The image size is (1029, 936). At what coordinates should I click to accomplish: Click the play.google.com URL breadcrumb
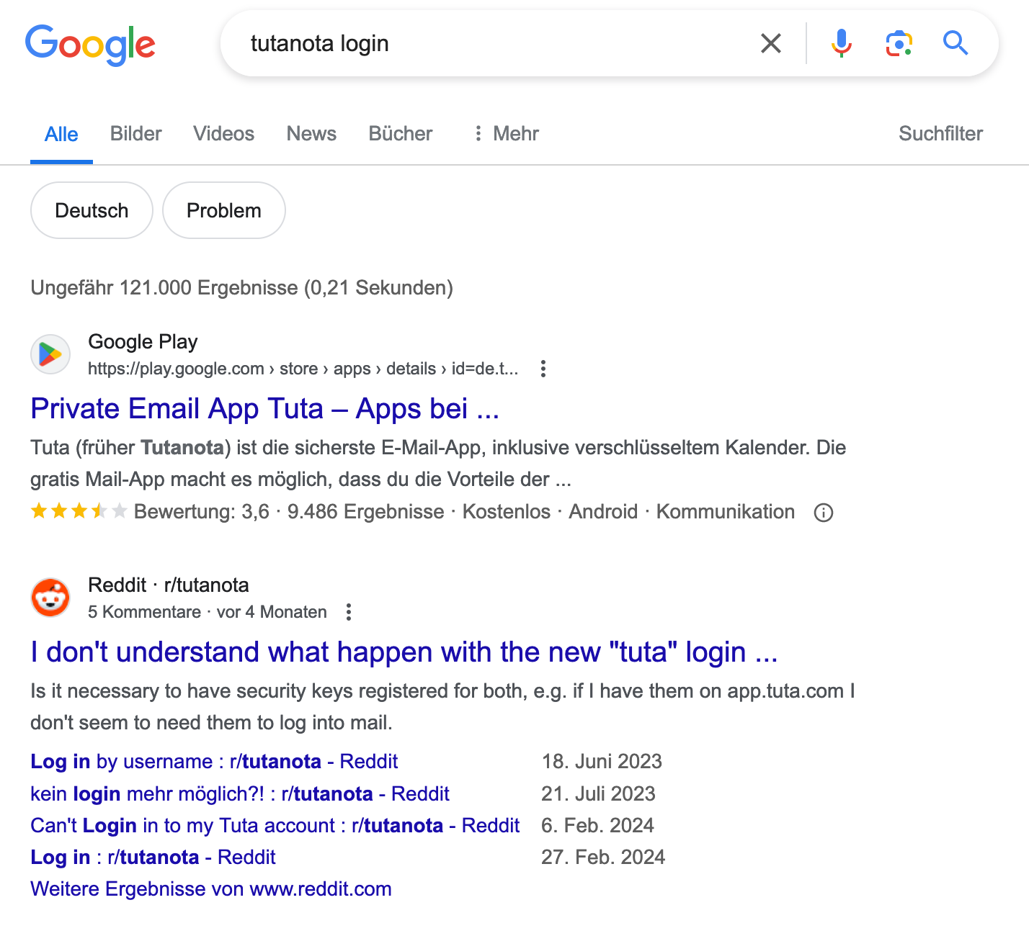pyautogui.click(x=303, y=369)
